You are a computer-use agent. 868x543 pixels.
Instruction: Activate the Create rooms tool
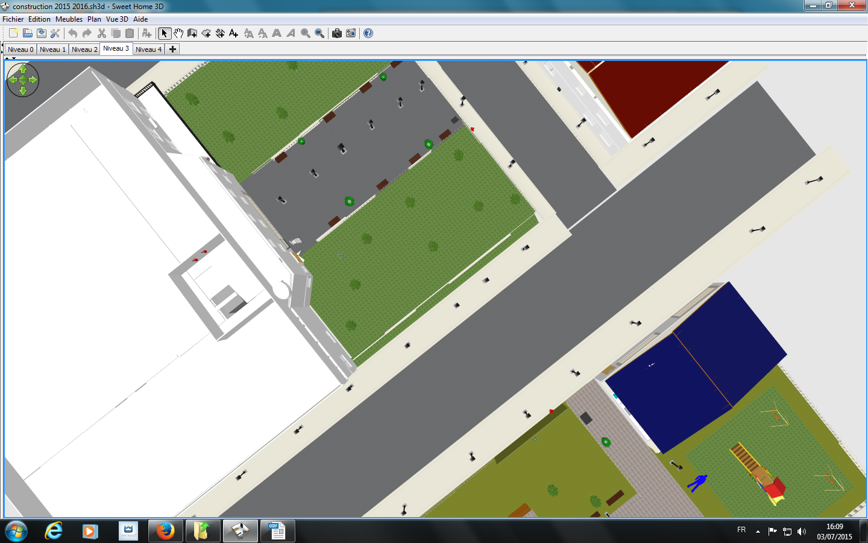click(x=206, y=33)
